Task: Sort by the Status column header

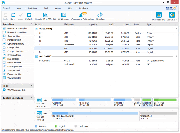Action: coord(136,24)
